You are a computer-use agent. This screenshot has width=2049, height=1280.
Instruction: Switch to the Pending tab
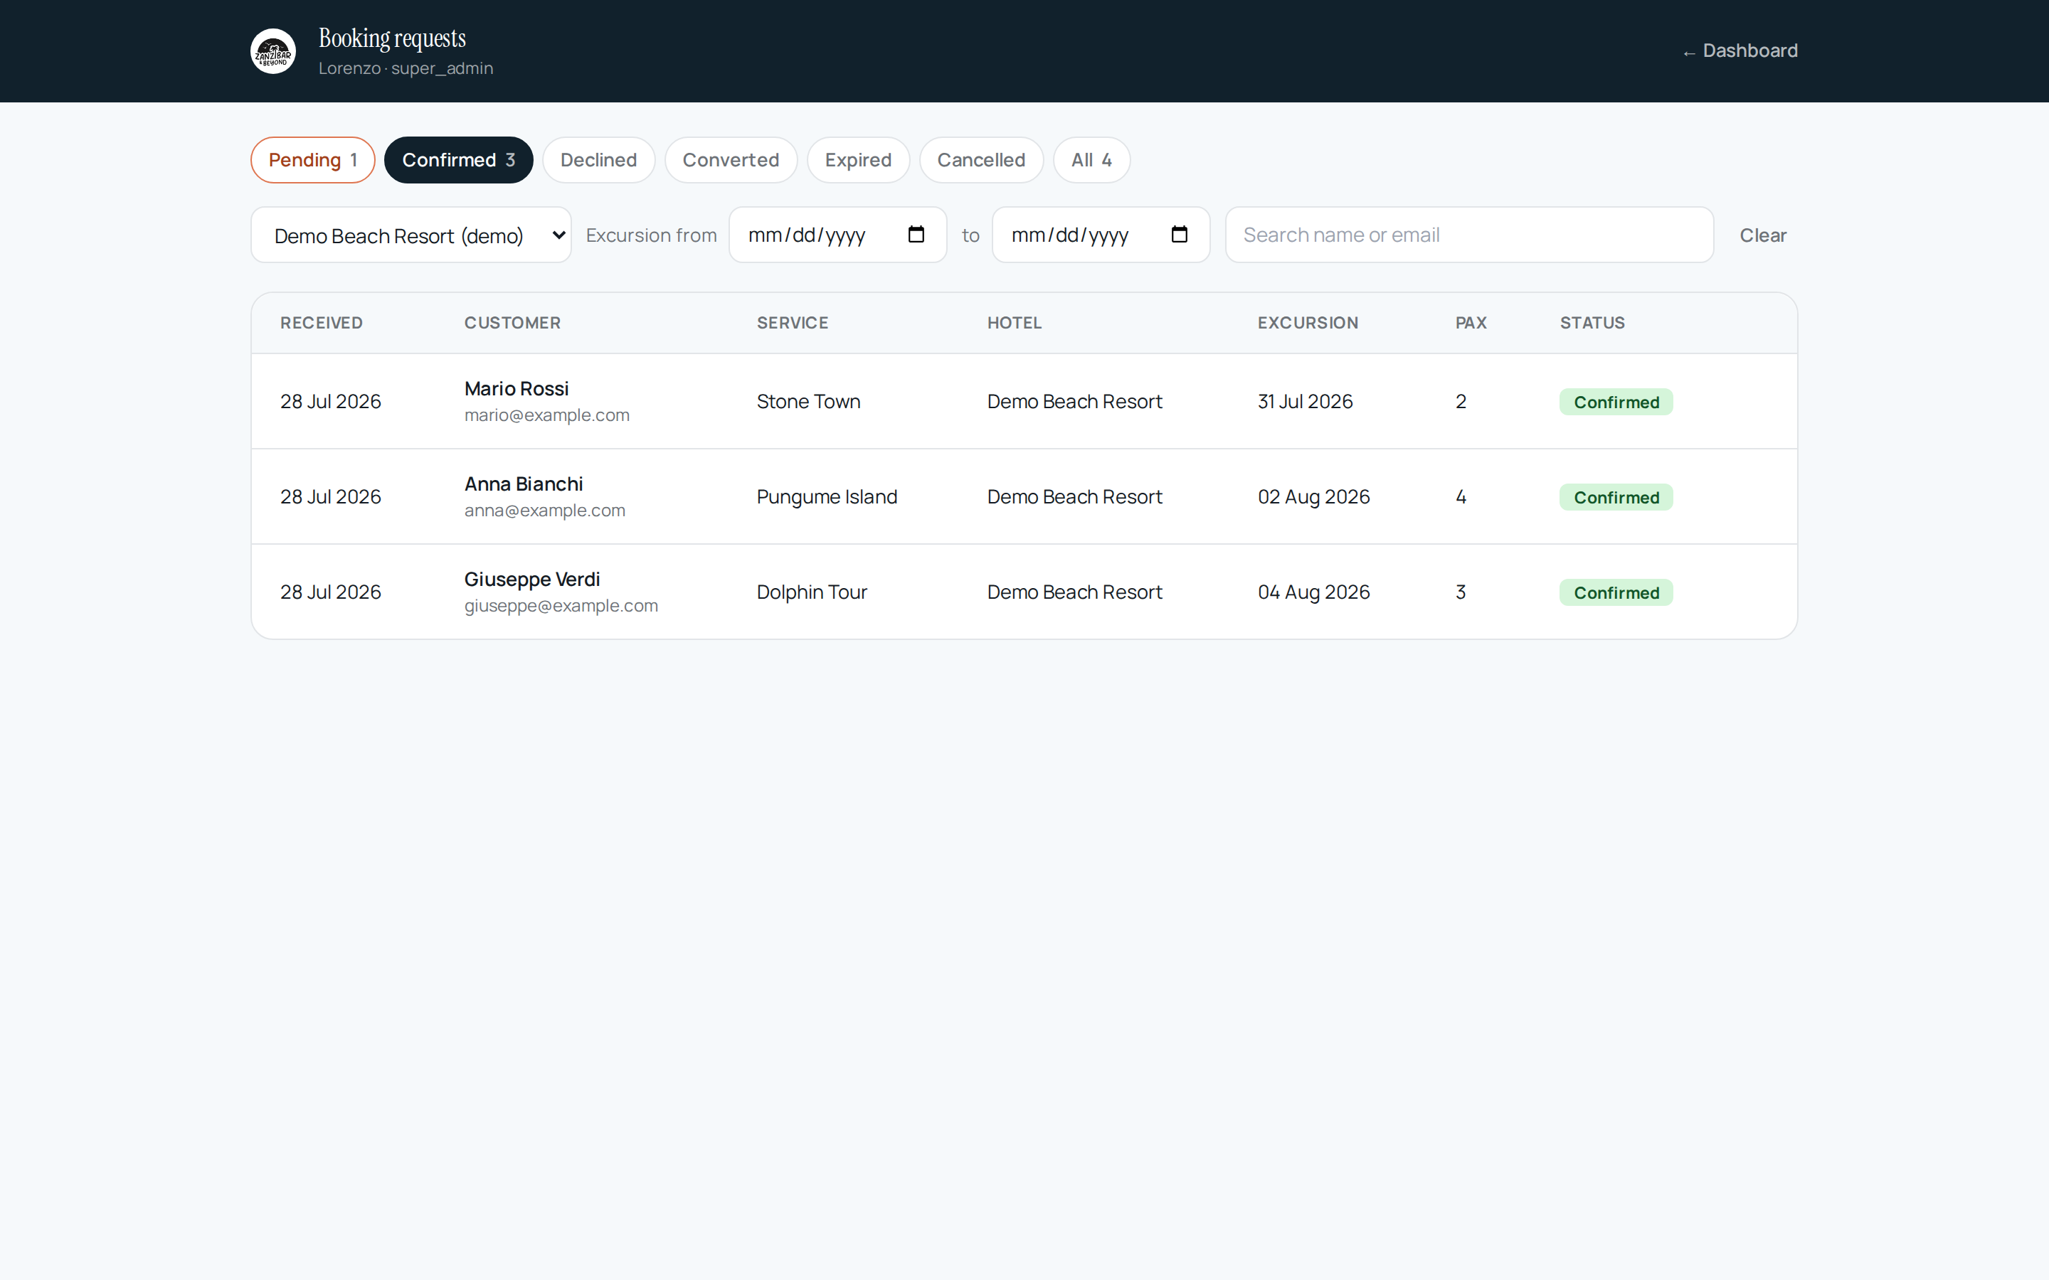[312, 160]
